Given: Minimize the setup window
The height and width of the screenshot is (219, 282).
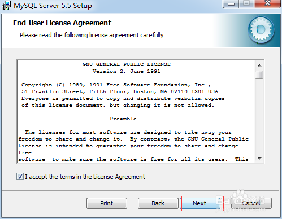Looking at the screenshot, I should pyautogui.click(x=231, y=3).
